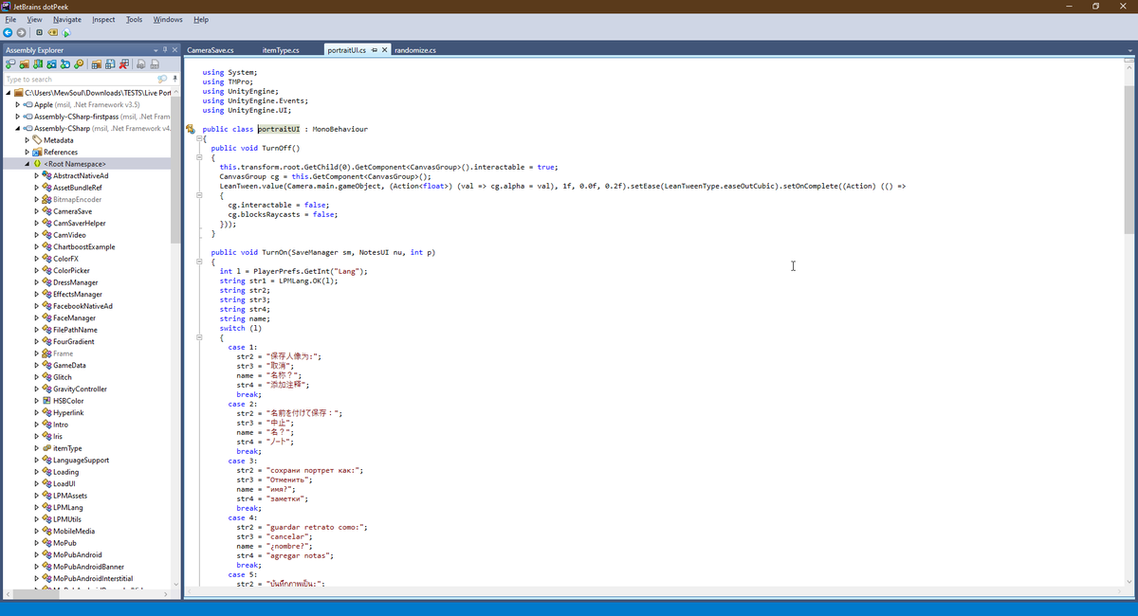Click the fifth Assembly Explorer toolbar blue-green icon

65,64
